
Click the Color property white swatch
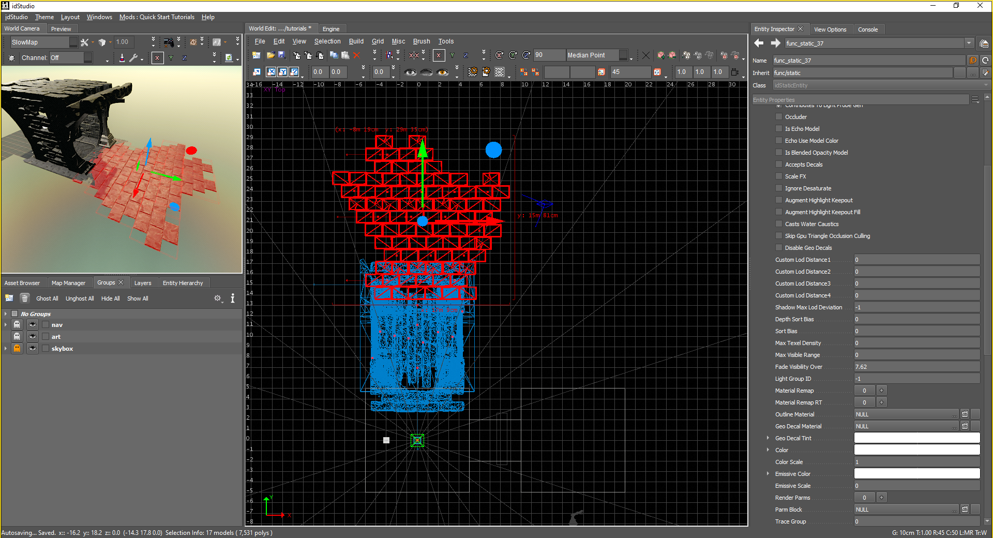coord(917,450)
